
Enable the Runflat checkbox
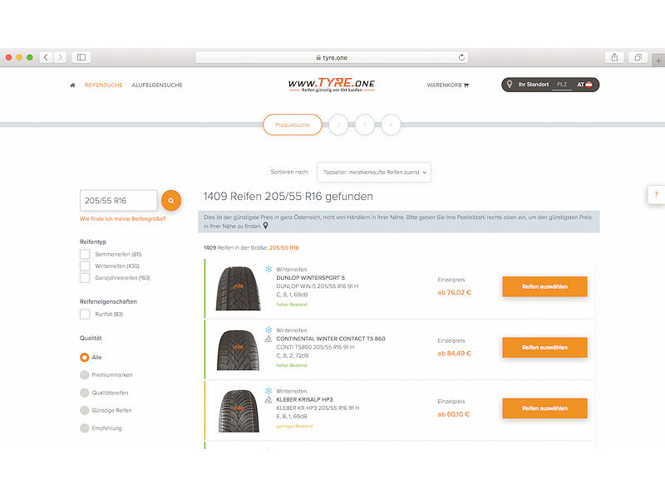tap(85, 315)
